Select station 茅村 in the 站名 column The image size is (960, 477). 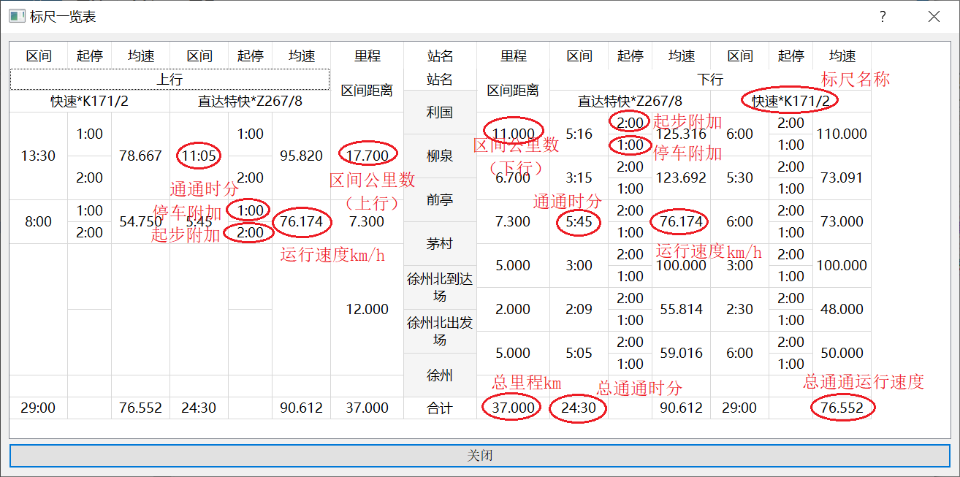(x=440, y=244)
